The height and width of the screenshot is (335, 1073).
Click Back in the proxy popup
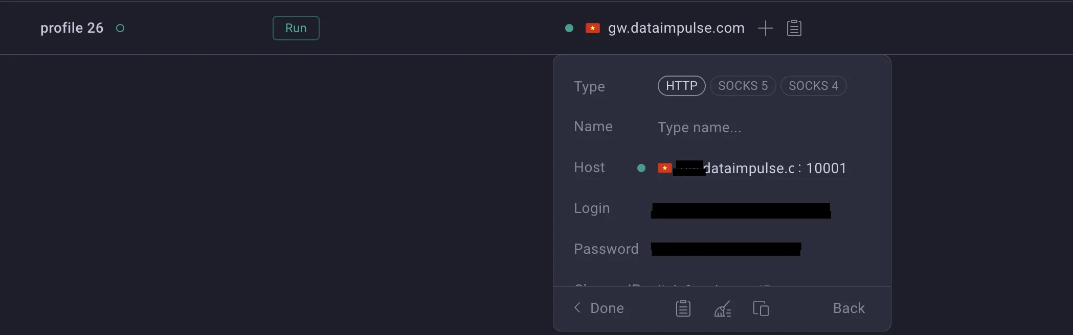click(849, 308)
